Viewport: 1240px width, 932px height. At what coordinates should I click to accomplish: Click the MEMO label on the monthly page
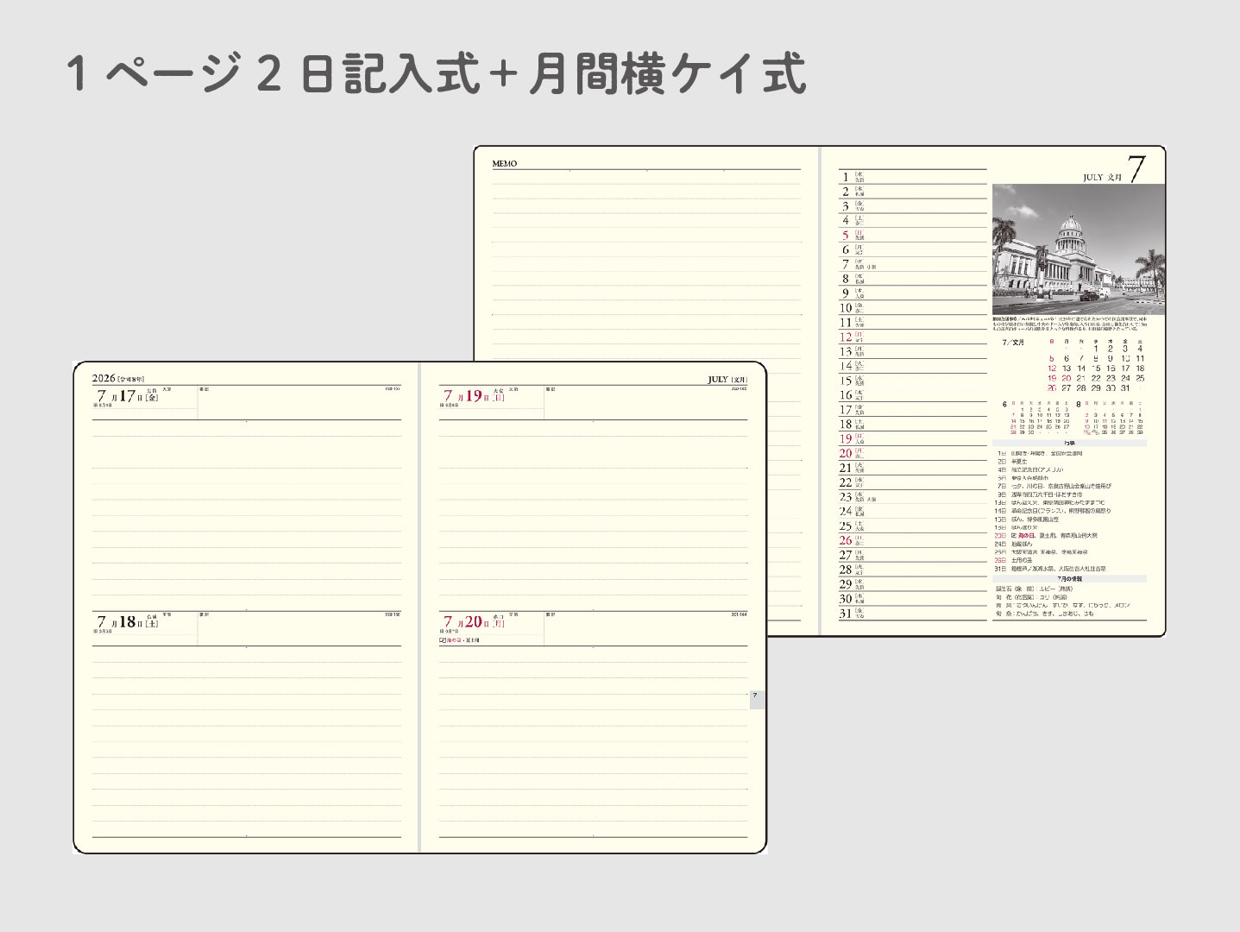point(505,164)
